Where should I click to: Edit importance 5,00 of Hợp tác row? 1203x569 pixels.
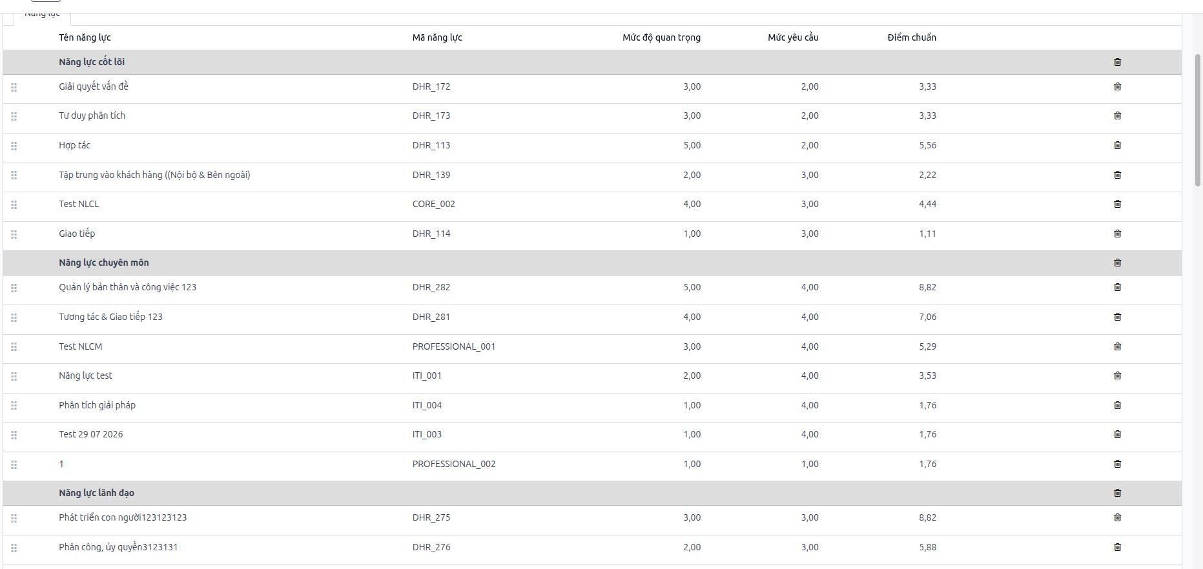[692, 145]
